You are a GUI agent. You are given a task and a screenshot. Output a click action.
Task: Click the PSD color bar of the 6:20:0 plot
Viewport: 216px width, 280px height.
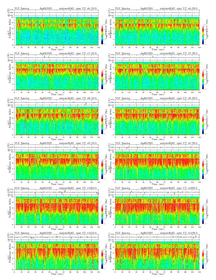tap(102, 34)
